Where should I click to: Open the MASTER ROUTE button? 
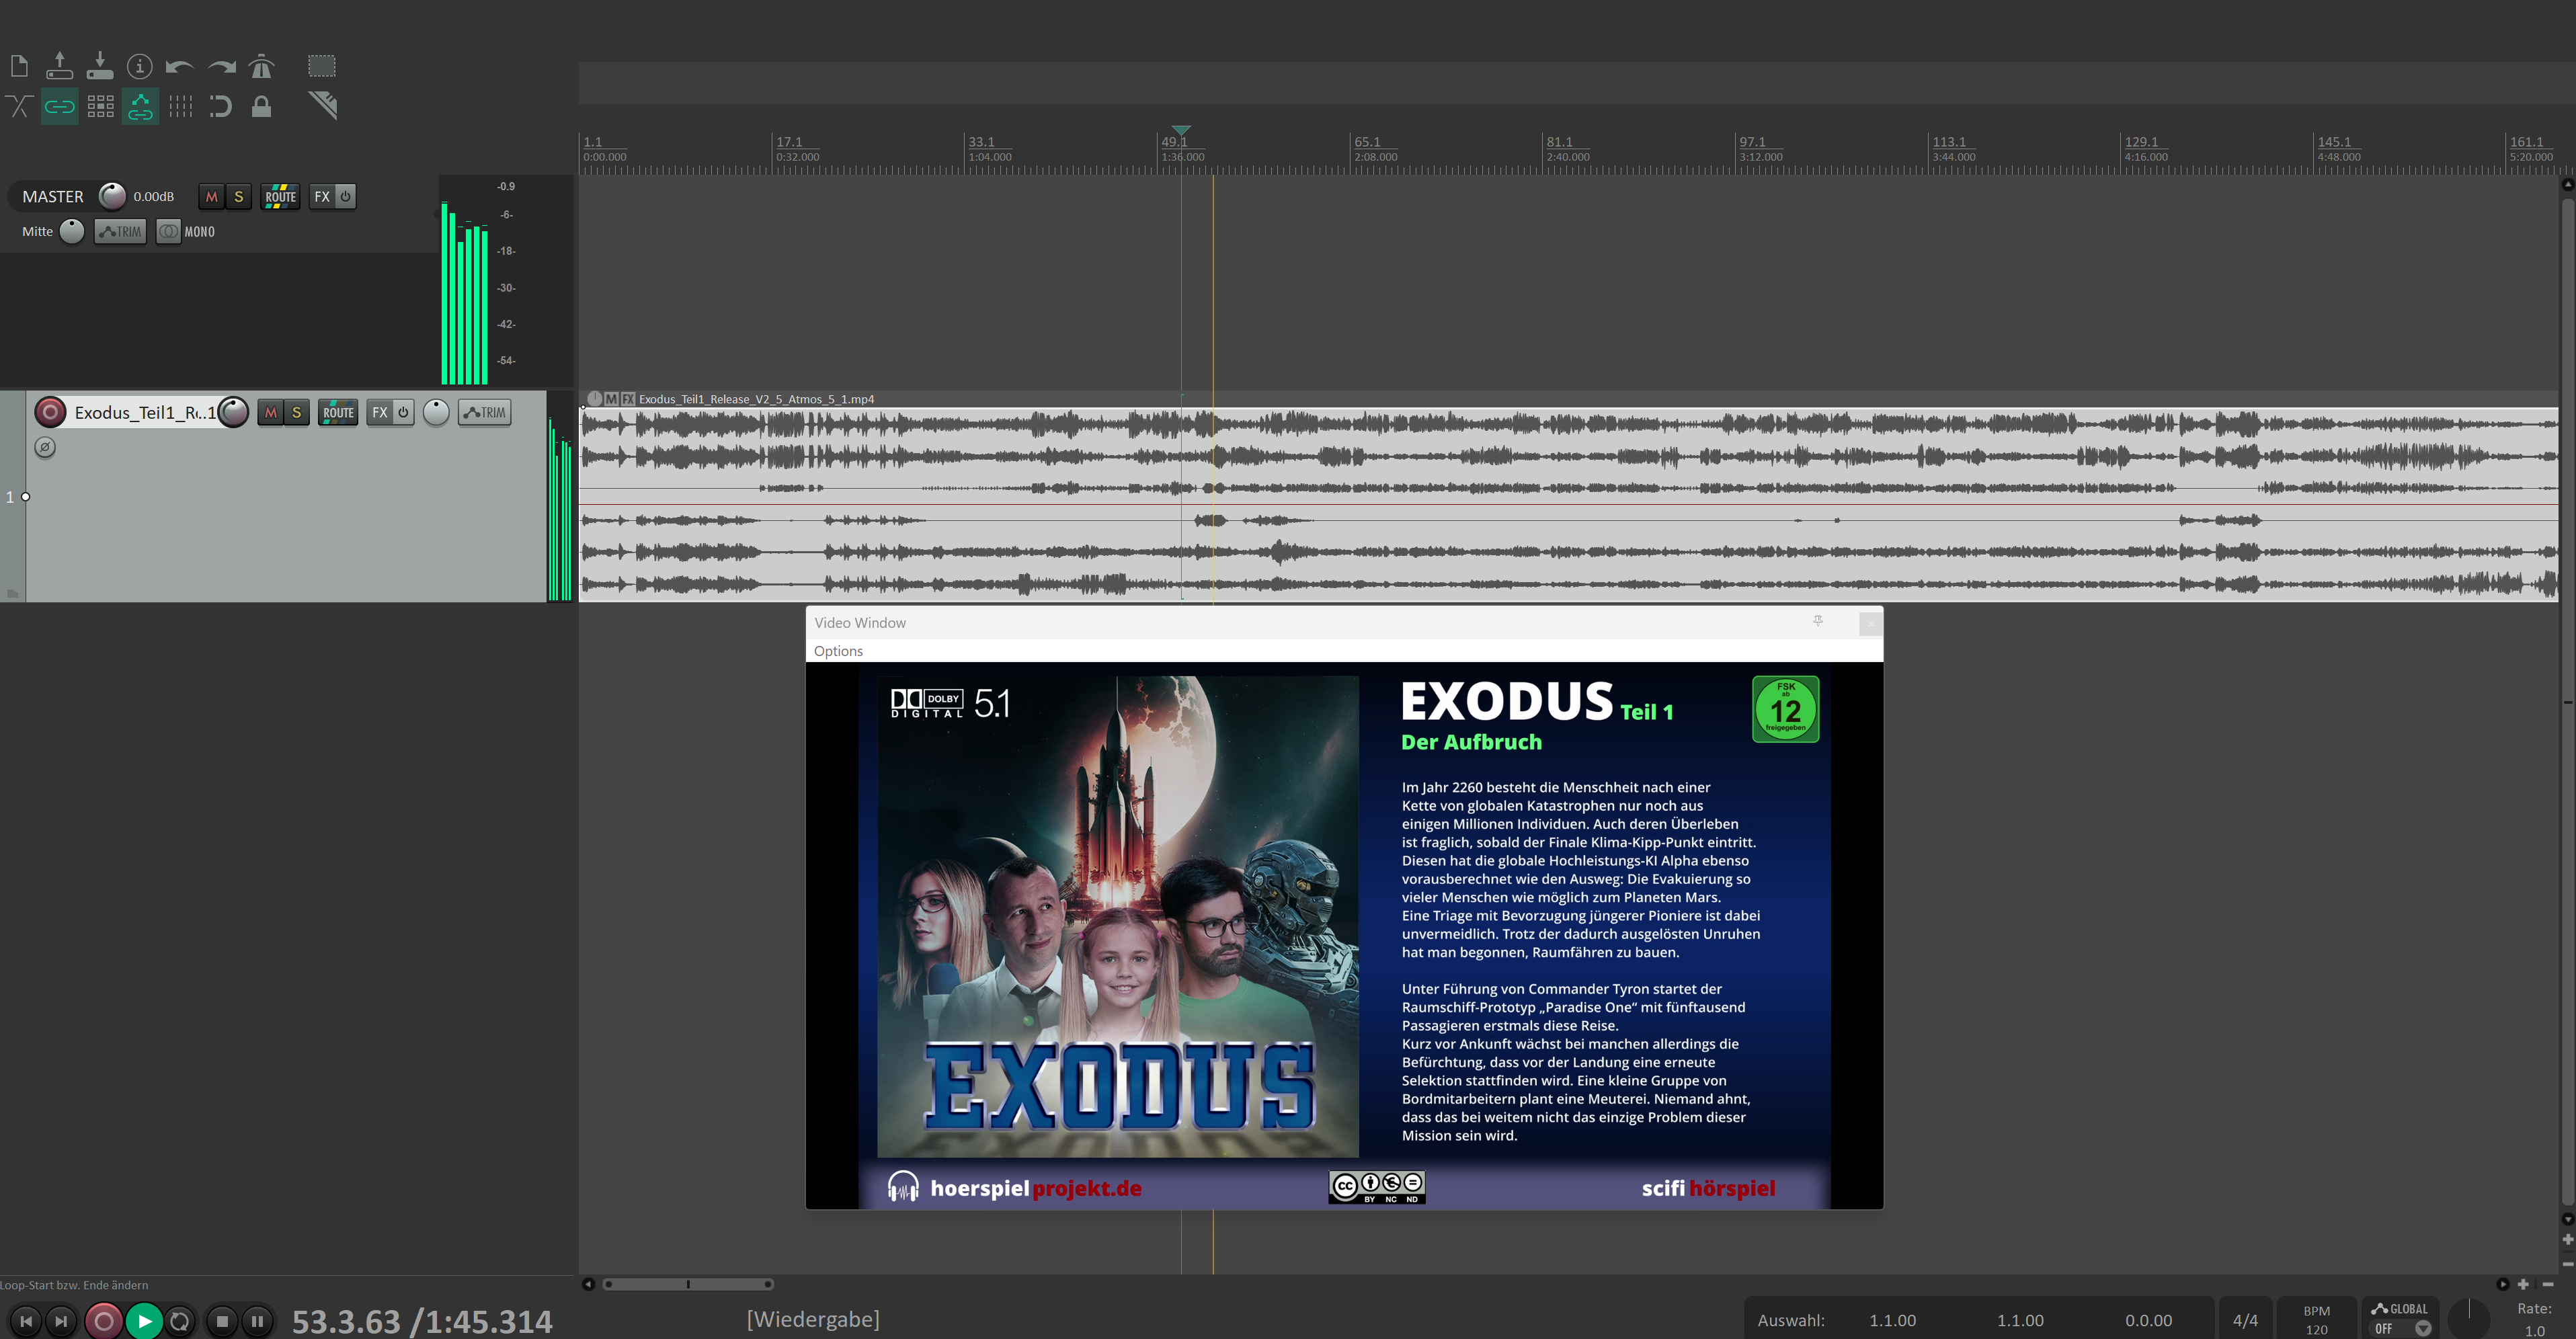(281, 197)
